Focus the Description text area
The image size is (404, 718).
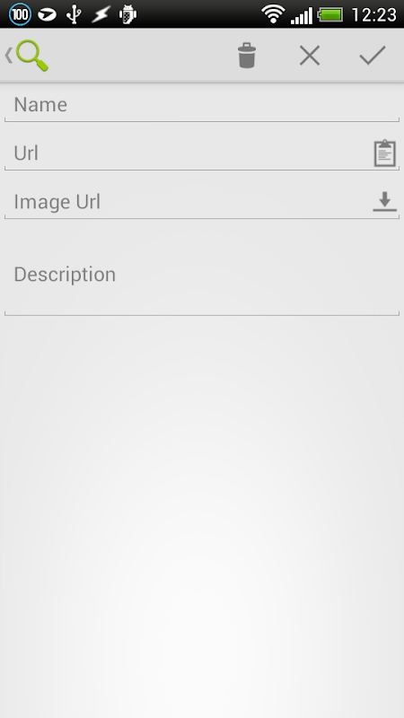click(202, 275)
